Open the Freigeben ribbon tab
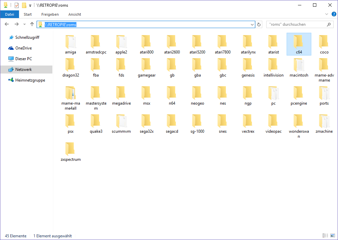Image resolution: width=338 pixels, height=240 pixels. tap(50, 14)
